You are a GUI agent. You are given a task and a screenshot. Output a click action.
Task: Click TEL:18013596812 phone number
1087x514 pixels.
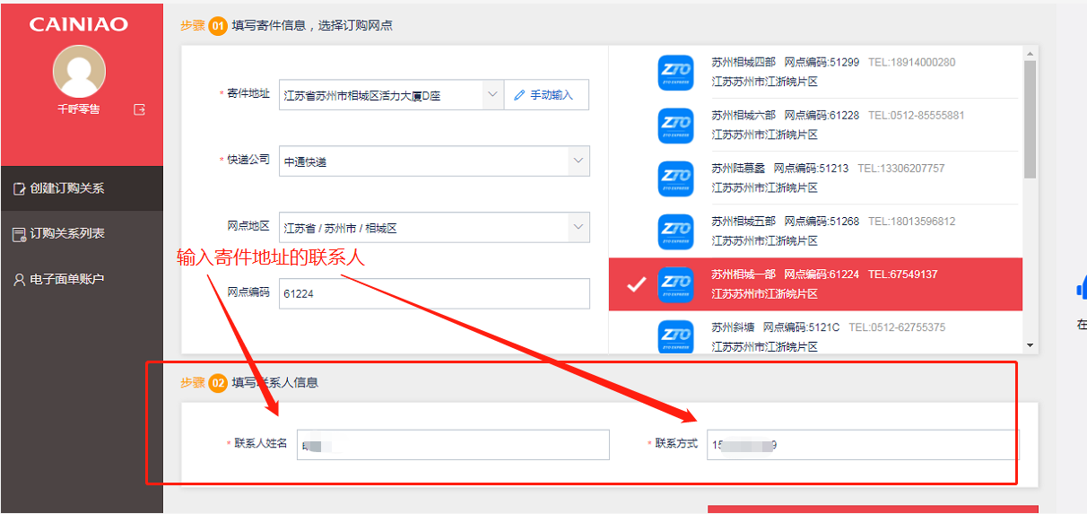(x=912, y=222)
